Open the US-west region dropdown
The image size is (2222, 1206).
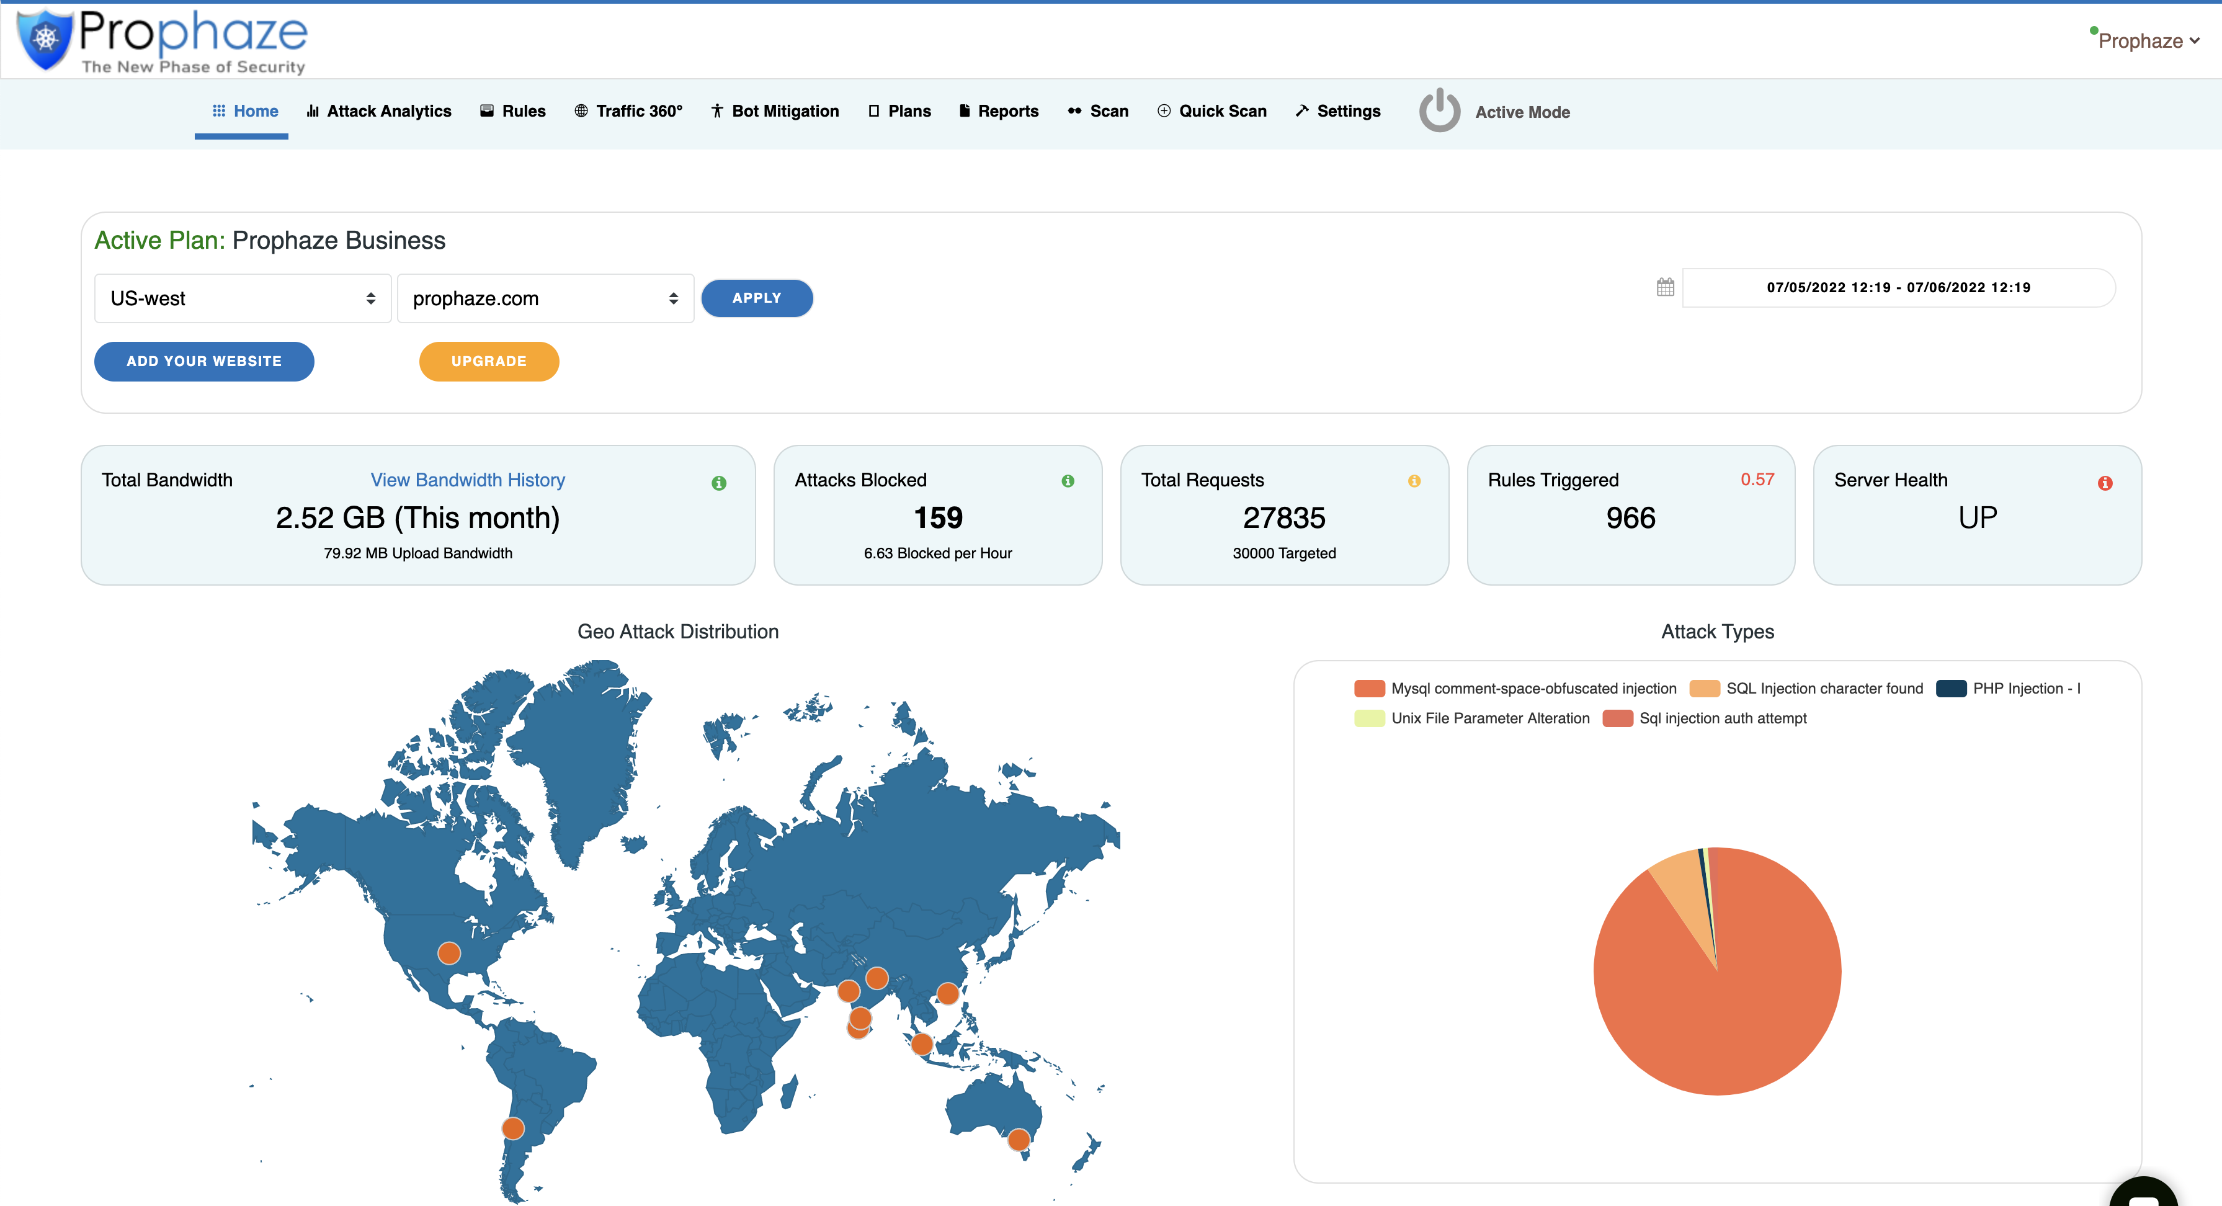pos(243,298)
